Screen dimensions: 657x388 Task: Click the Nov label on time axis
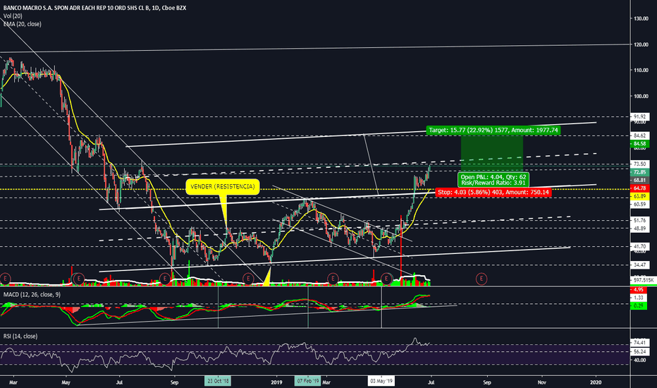click(x=542, y=382)
